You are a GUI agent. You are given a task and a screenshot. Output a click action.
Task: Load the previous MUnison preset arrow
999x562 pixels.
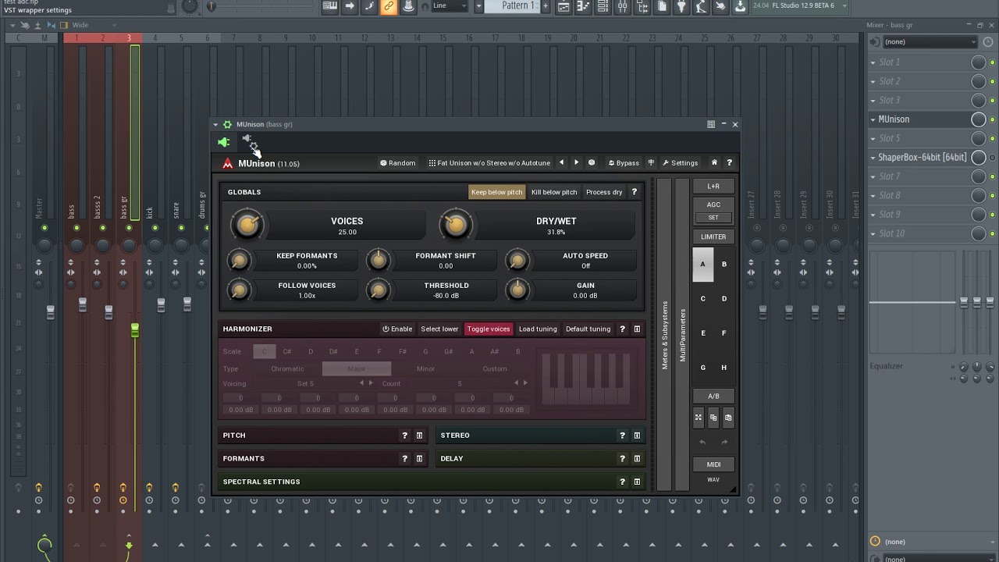point(561,162)
